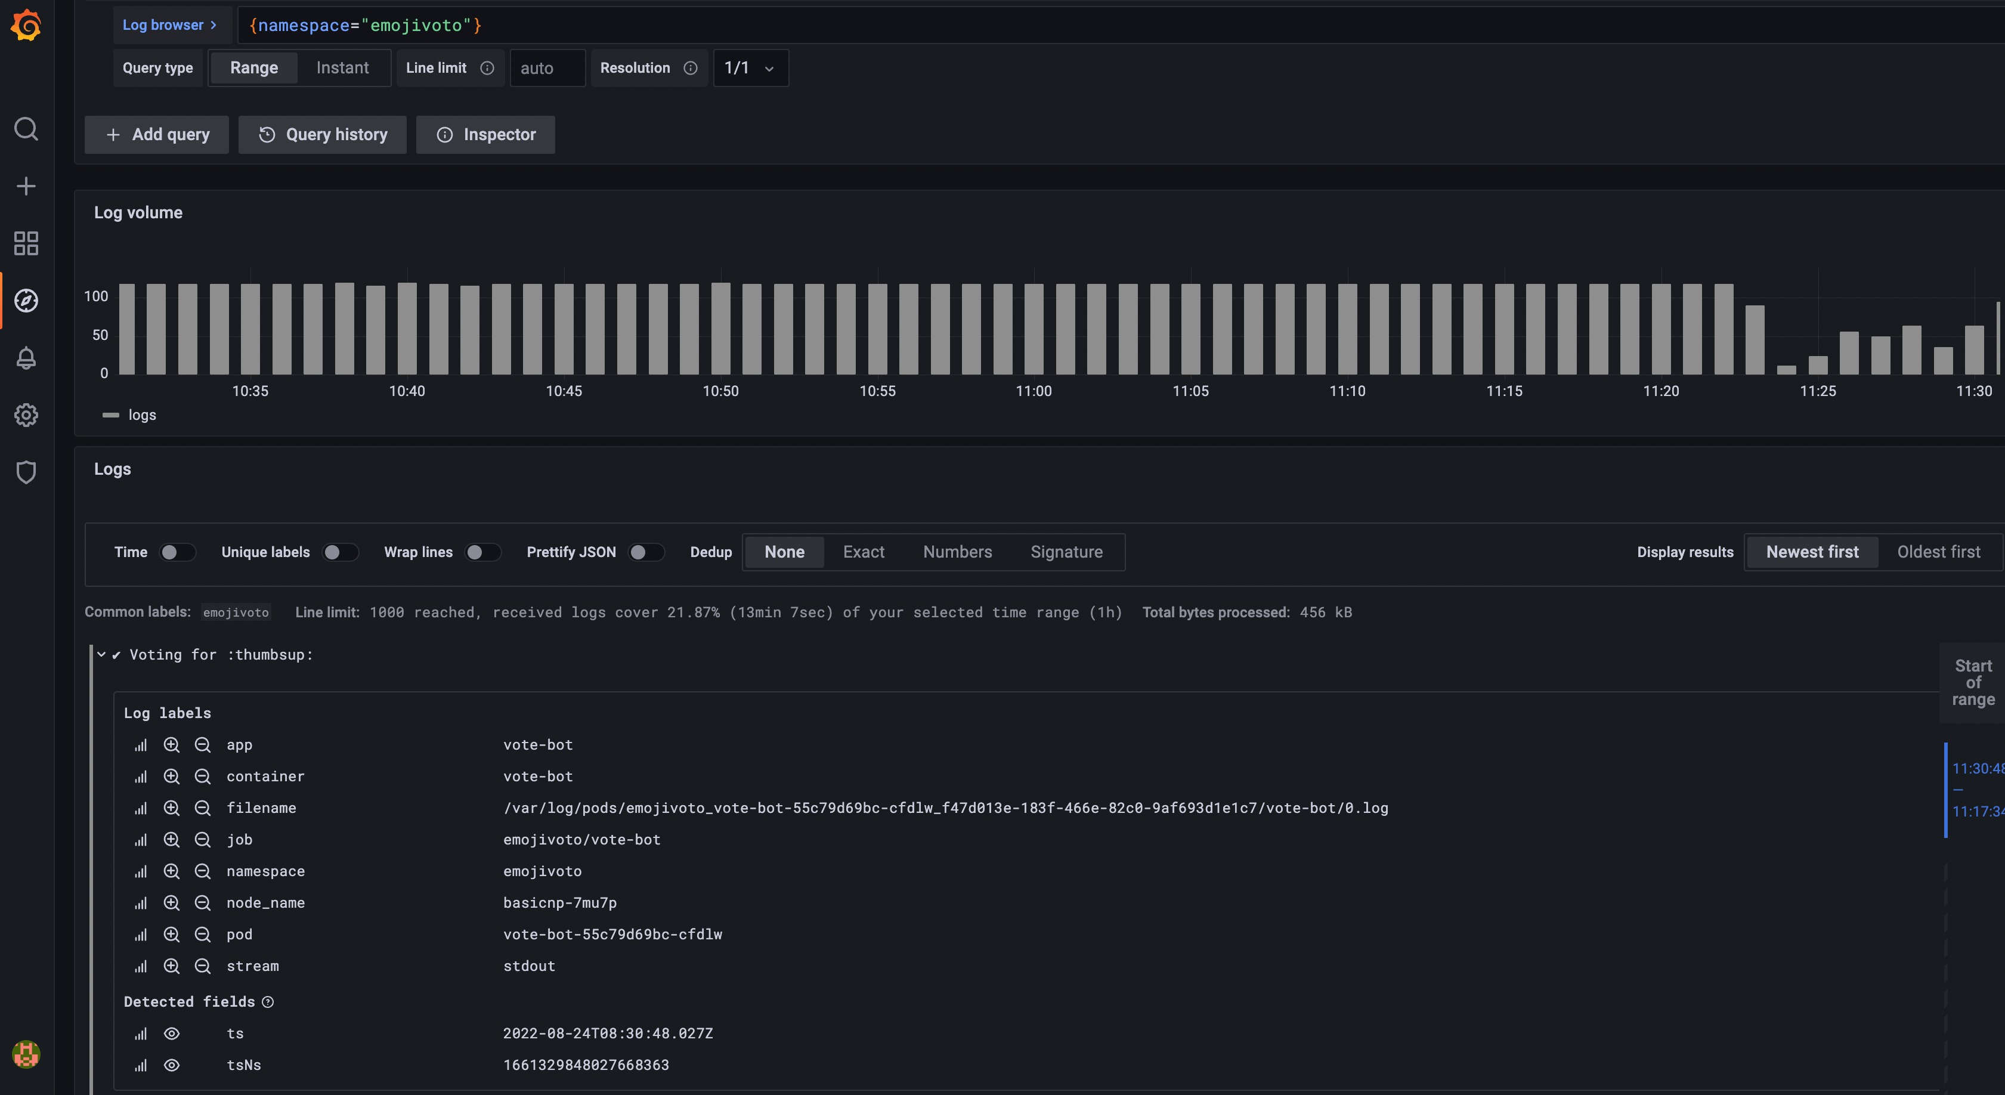Open Grafana home logo
The width and height of the screenshot is (2005, 1095).
pos(26,25)
